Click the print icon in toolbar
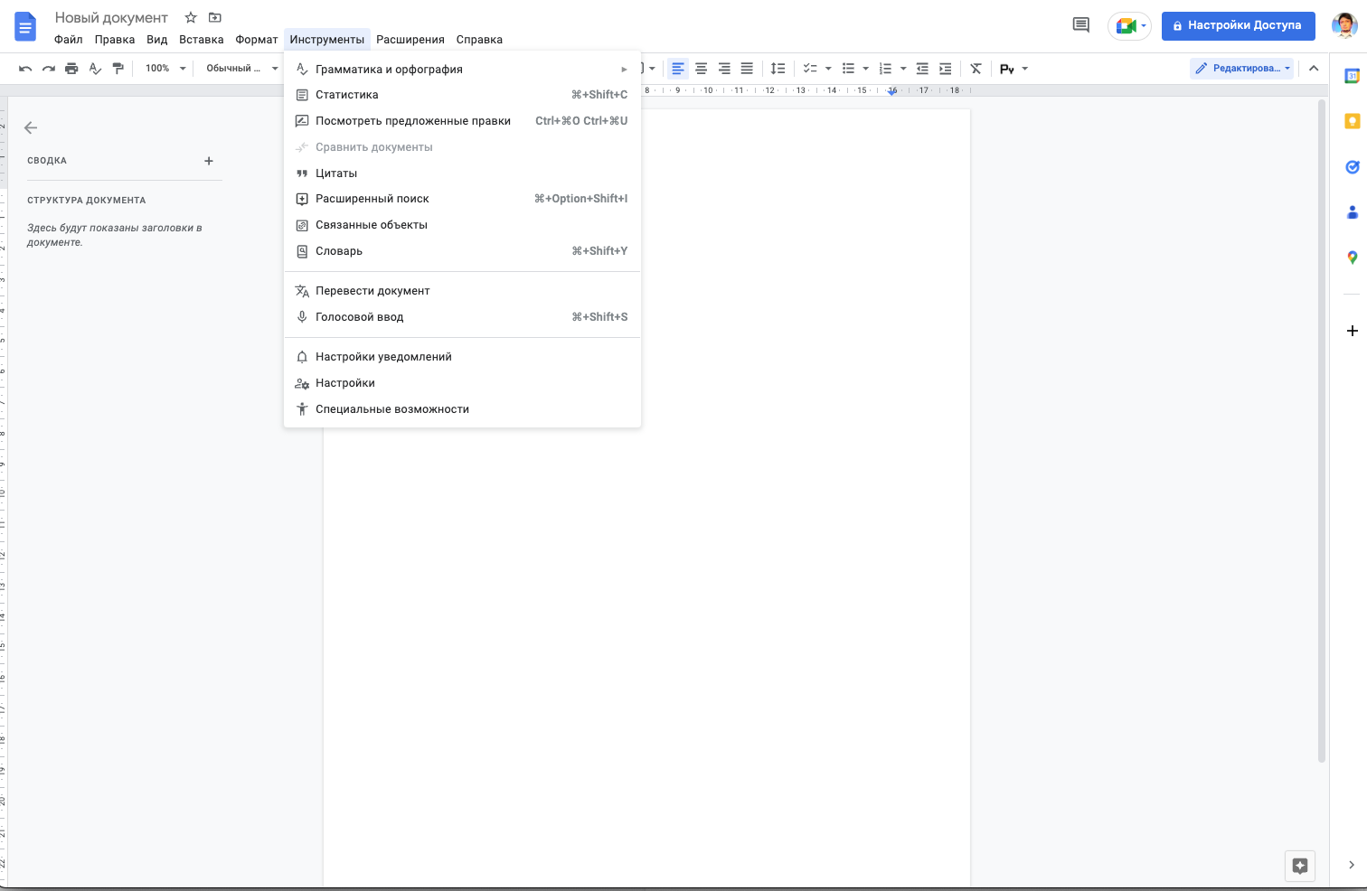1367x891 pixels. coord(71,69)
